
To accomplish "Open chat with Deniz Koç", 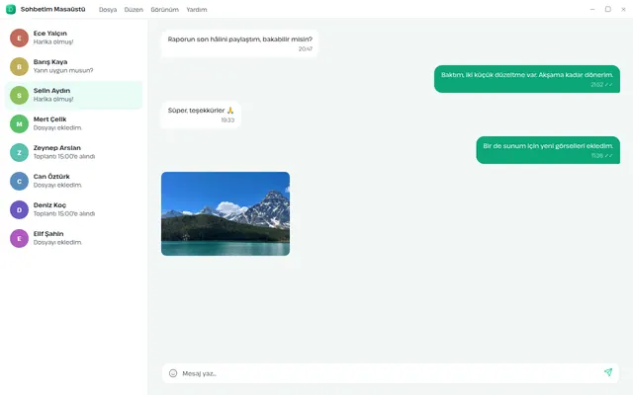I will click(x=73, y=209).
